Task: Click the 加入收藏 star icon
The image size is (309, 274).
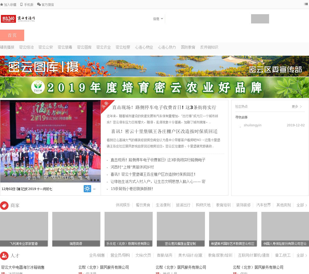Action: tap(2, 5)
